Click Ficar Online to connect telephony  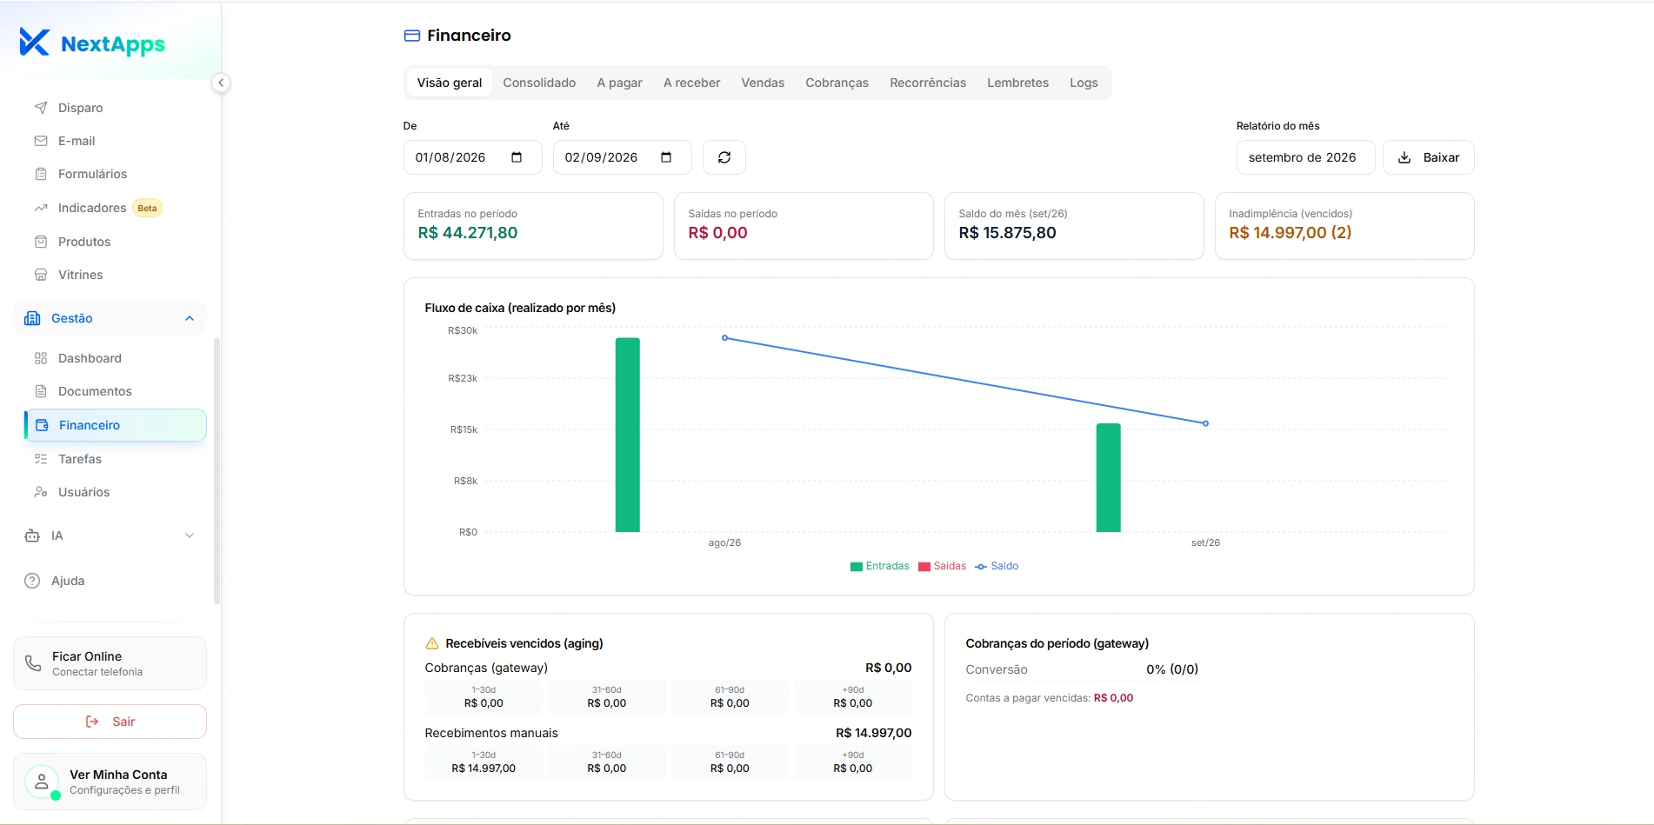click(x=110, y=663)
